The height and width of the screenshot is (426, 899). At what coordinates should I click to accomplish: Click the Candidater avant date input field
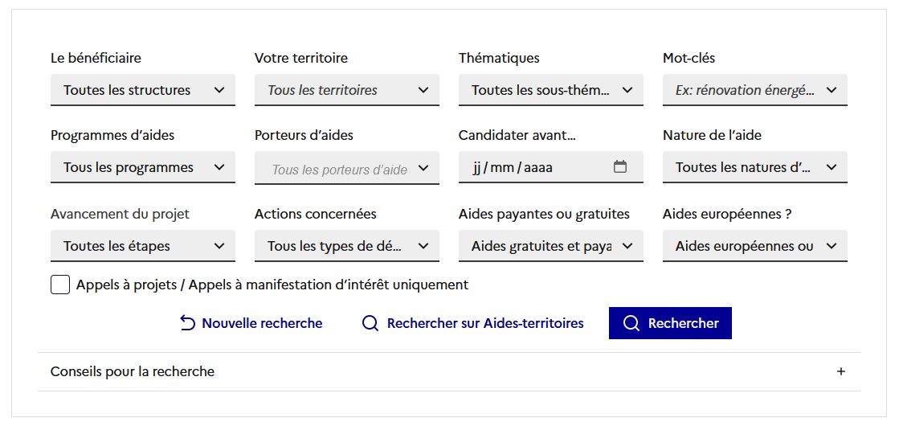[551, 167]
